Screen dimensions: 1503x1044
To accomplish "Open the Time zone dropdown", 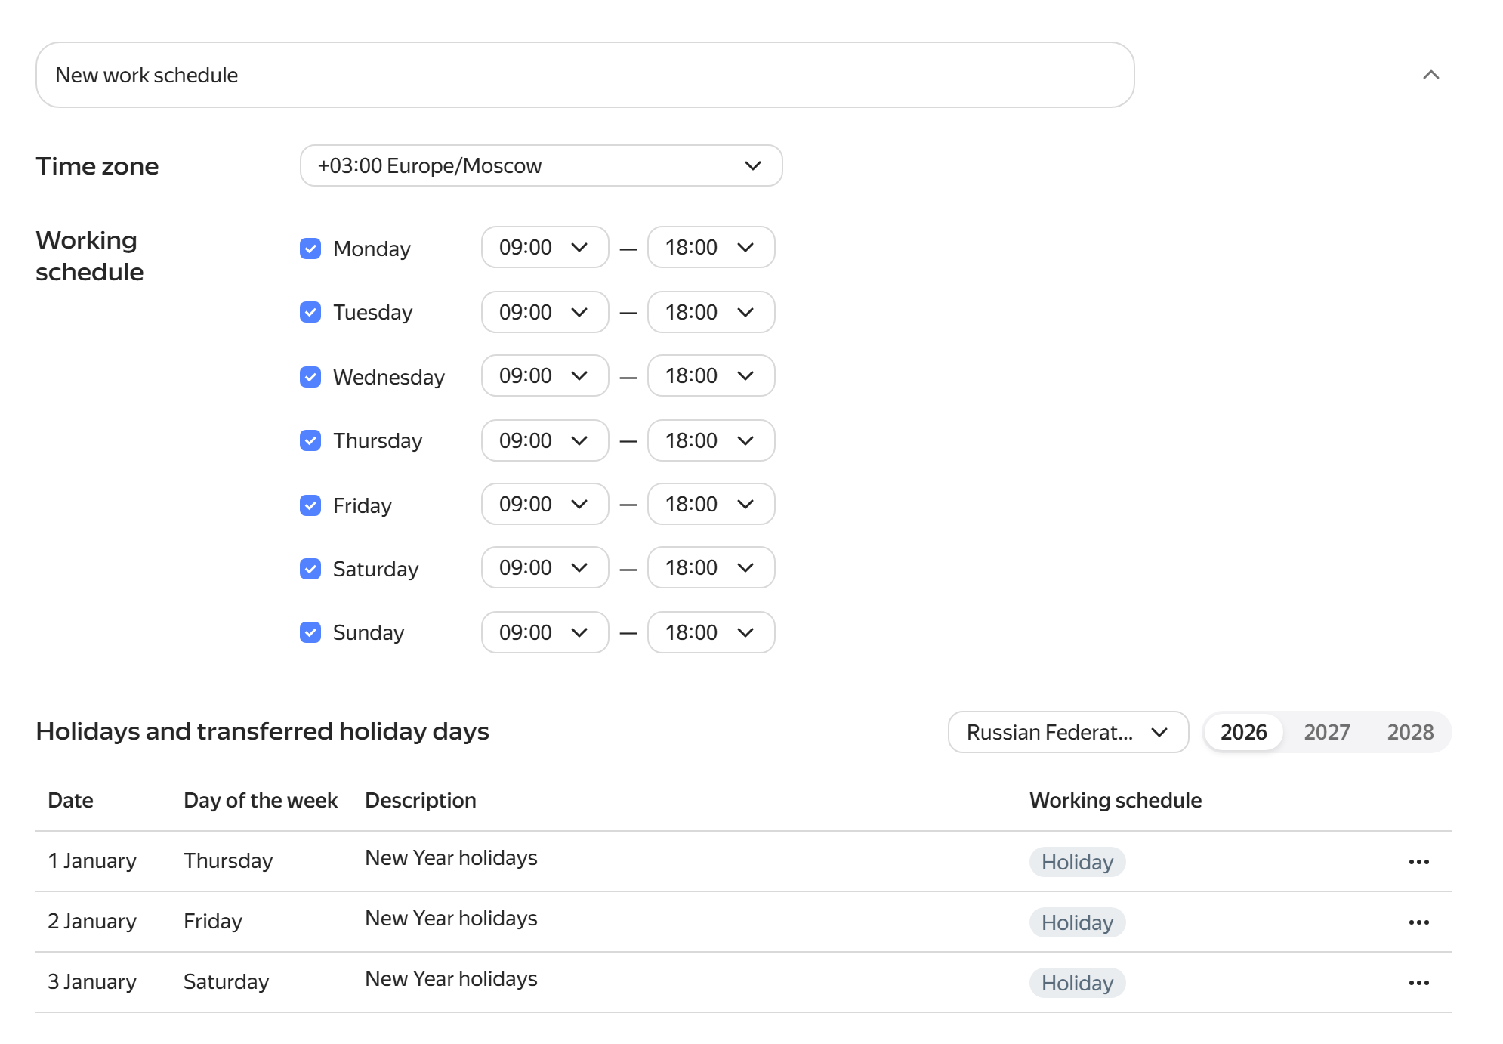I will pos(541,165).
